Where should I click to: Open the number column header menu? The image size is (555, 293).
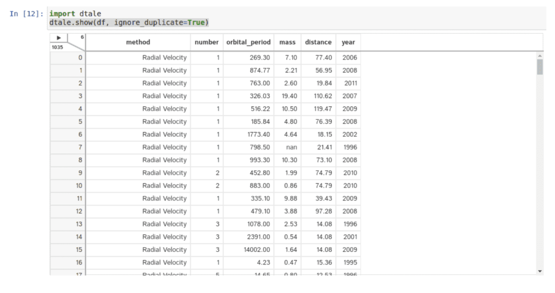click(207, 42)
